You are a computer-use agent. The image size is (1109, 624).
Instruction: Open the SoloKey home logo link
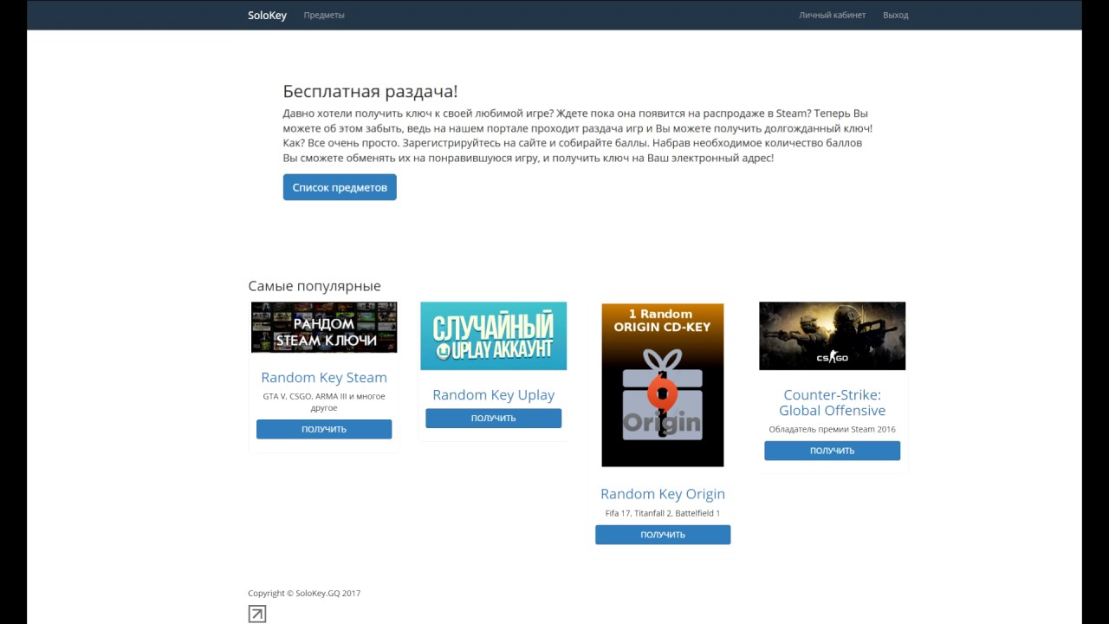(267, 15)
